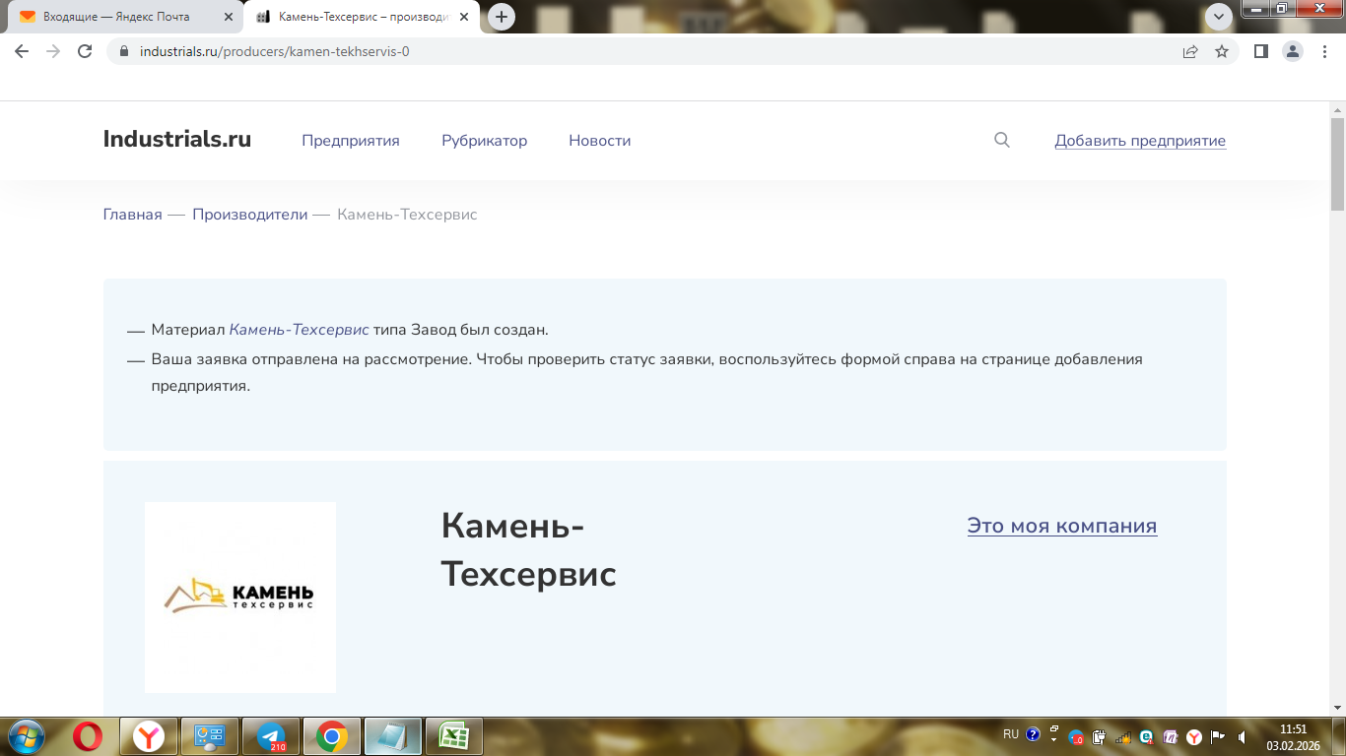Close the Камень-Техсервис tab
This screenshot has height=756, width=1346.
click(x=464, y=17)
